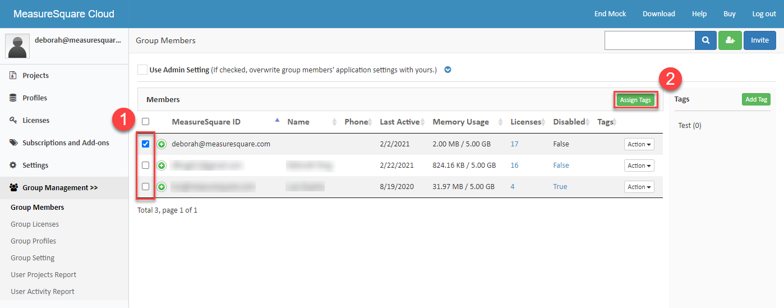Click deborah@measuresquare.com member ID cell
The height and width of the screenshot is (308, 784).
pos(221,144)
